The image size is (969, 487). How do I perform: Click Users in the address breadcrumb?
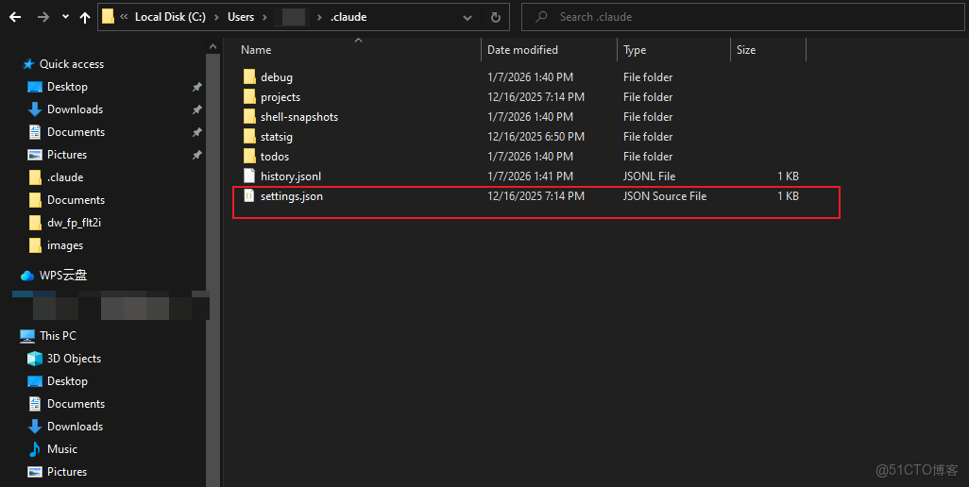241,17
